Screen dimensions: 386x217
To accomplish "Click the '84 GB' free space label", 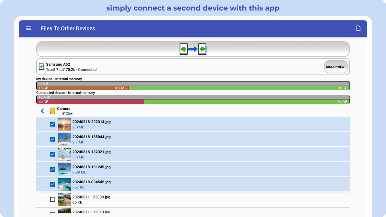I will coord(342,102).
